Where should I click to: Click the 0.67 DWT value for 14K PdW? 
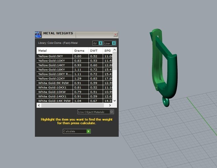click(94, 101)
